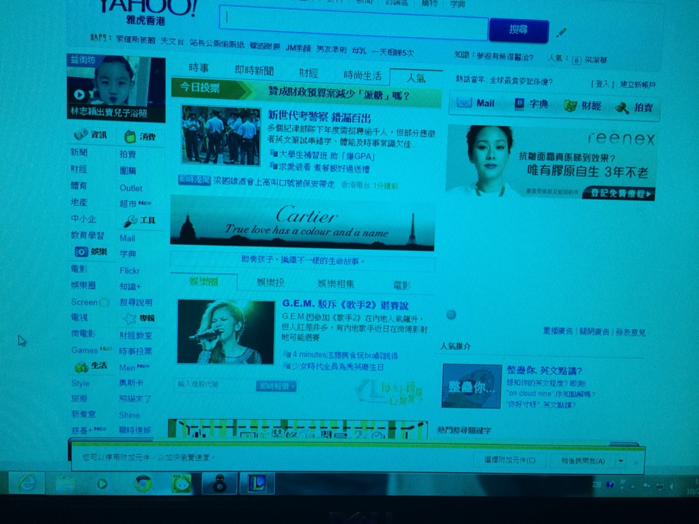This screenshot has width=699, height=524.
Task: Close the add-on notification bar
Action: tap(636, 463)
